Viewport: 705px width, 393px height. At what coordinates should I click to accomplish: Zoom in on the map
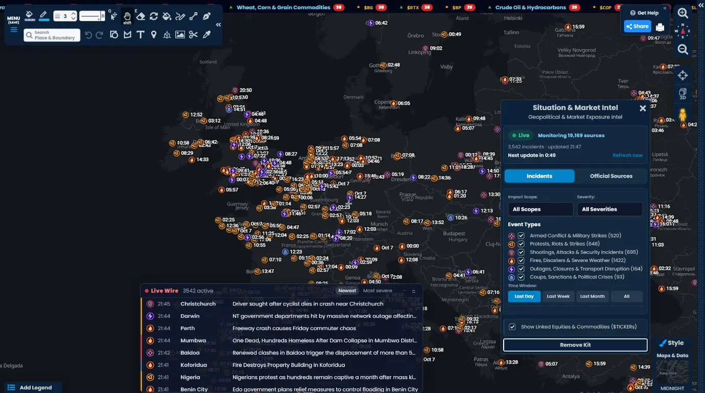(682, 13)
